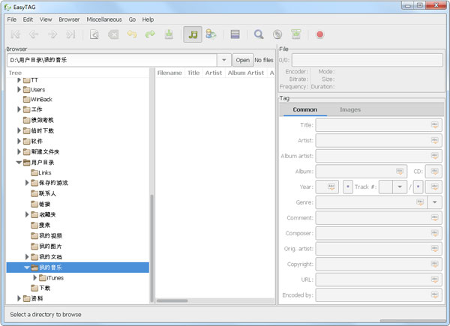Launch CDDB search disc icon
Screen dimensions: 450x326
pos(277,34)
